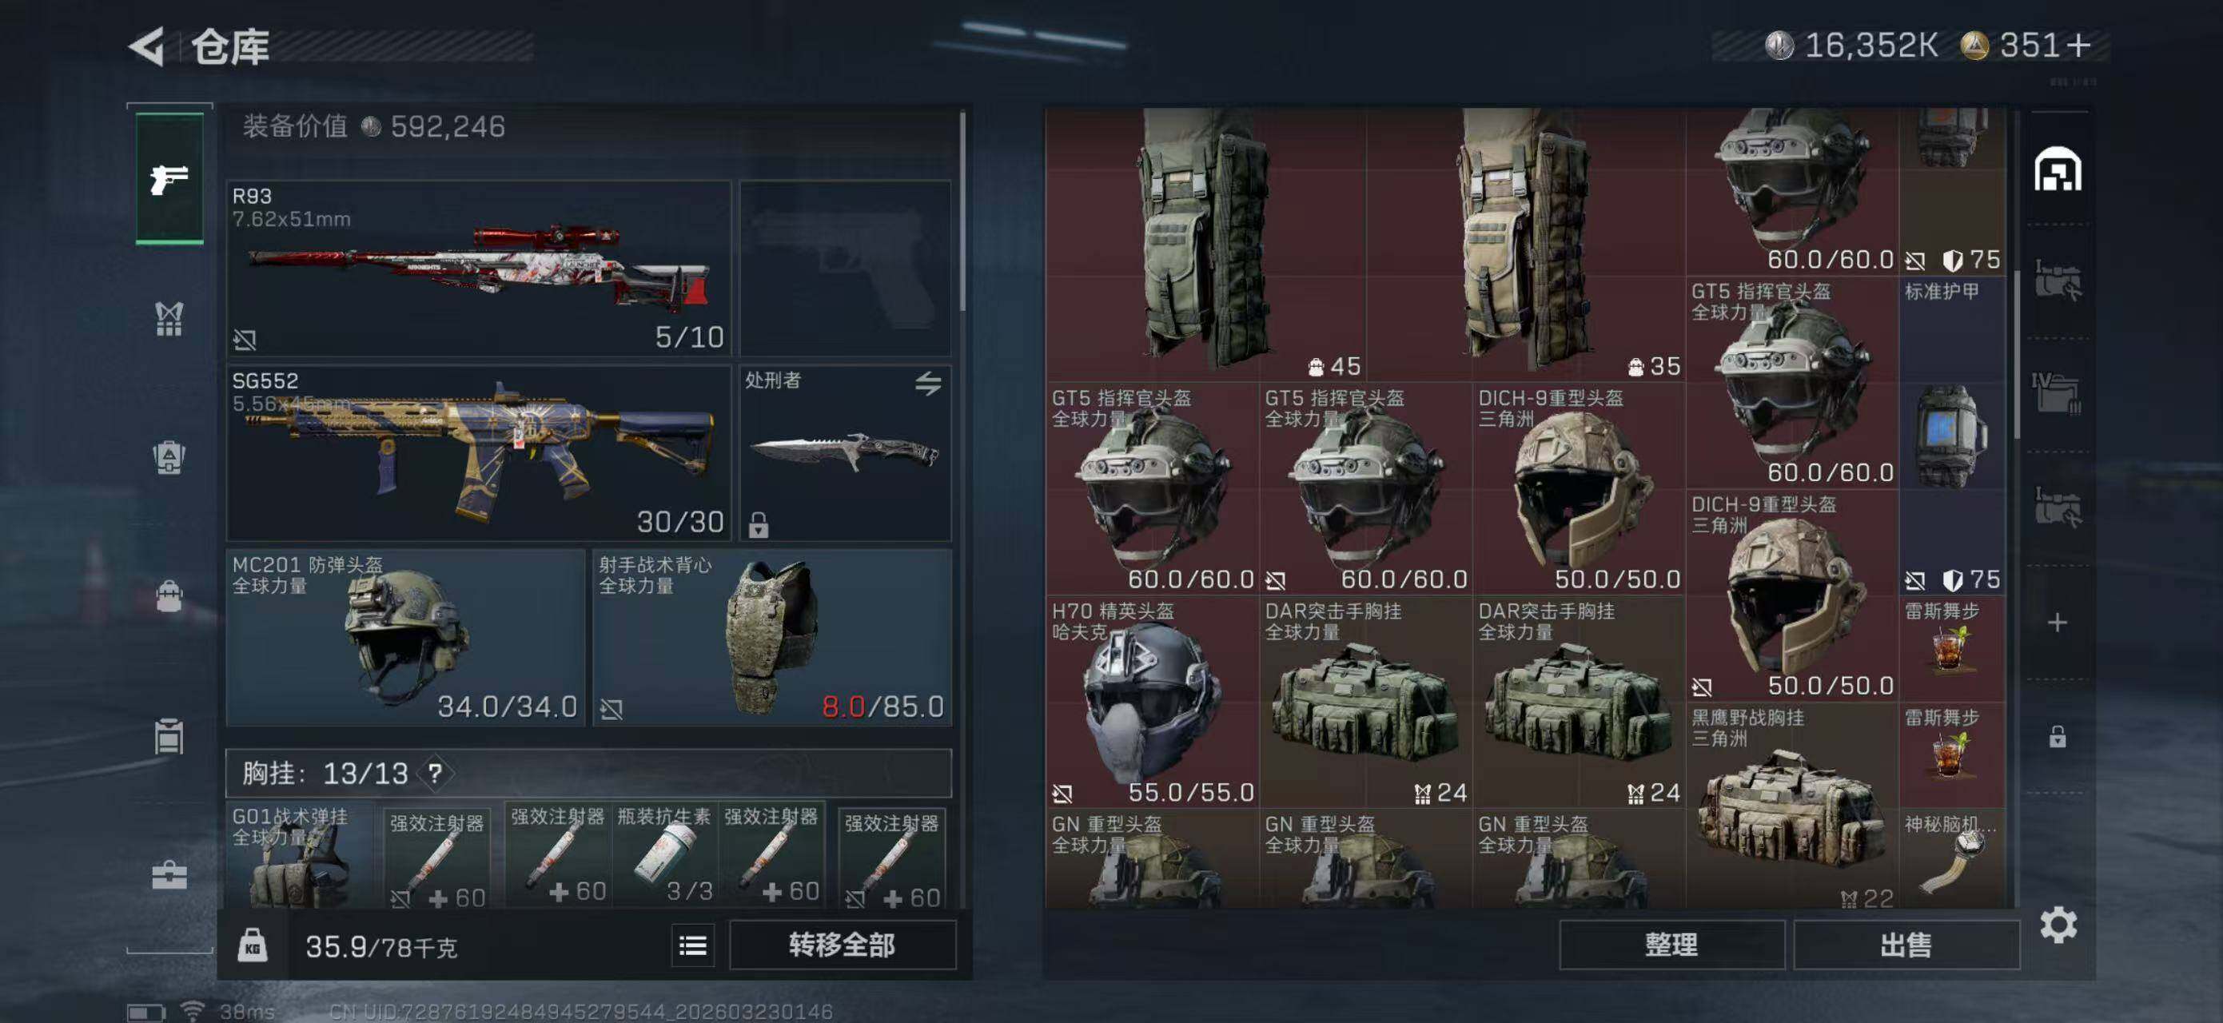Open the 胸挂 13/13 help question mark
Image resolution: width=2223 pixels, height=1023 pixels.
[x=435, y=774]
